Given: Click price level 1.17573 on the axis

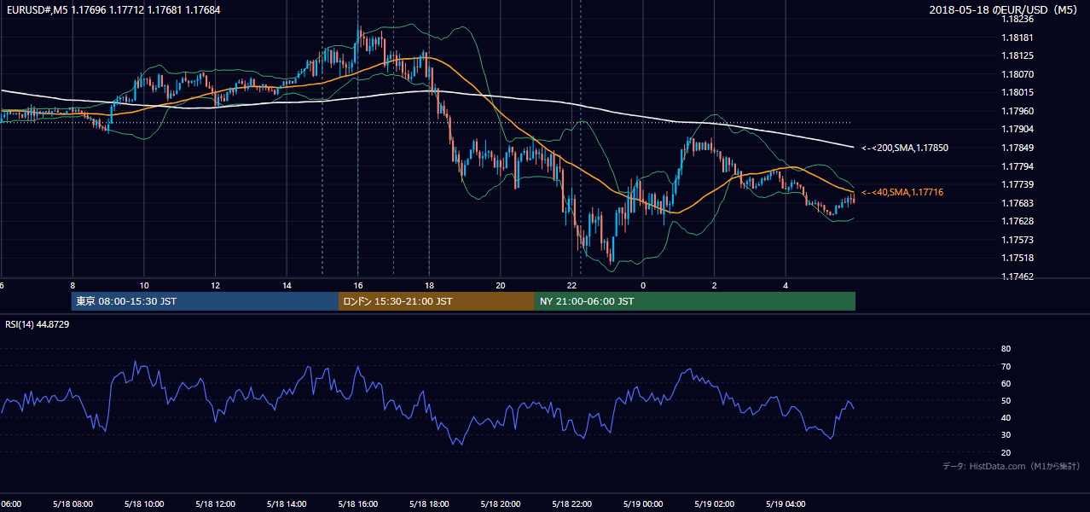Looking at the screenshot, I should pos(1018,240).
